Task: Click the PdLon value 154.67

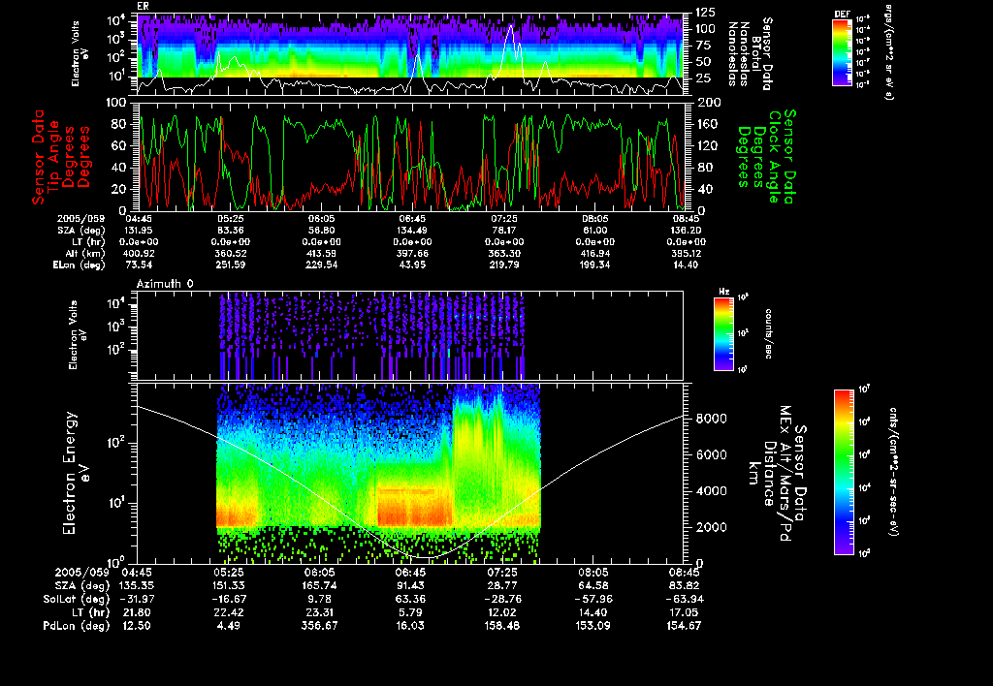Action: point(686,626)
